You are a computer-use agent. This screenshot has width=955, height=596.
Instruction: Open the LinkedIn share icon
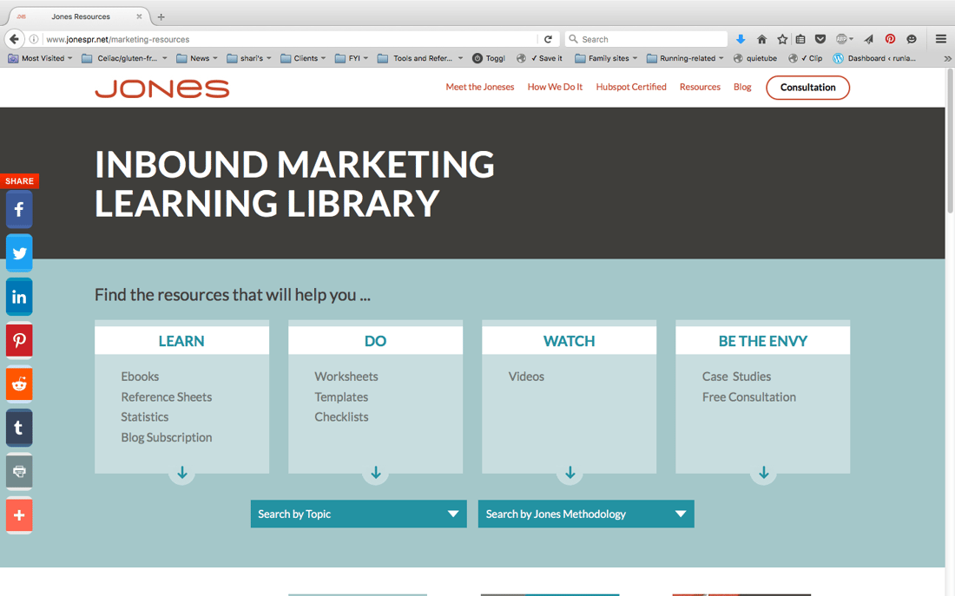click(18, 296)
